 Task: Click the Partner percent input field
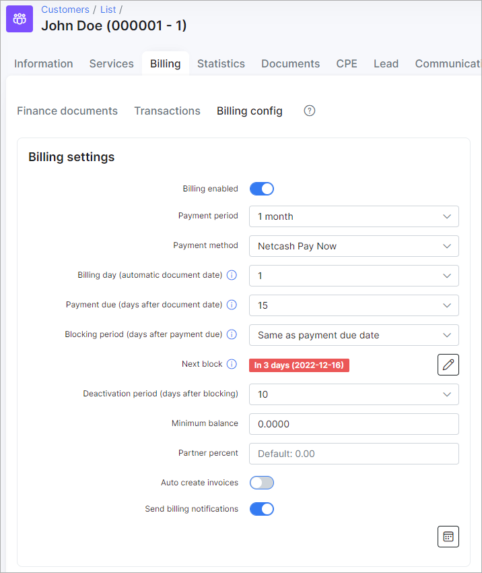click(x=354, y=454)
